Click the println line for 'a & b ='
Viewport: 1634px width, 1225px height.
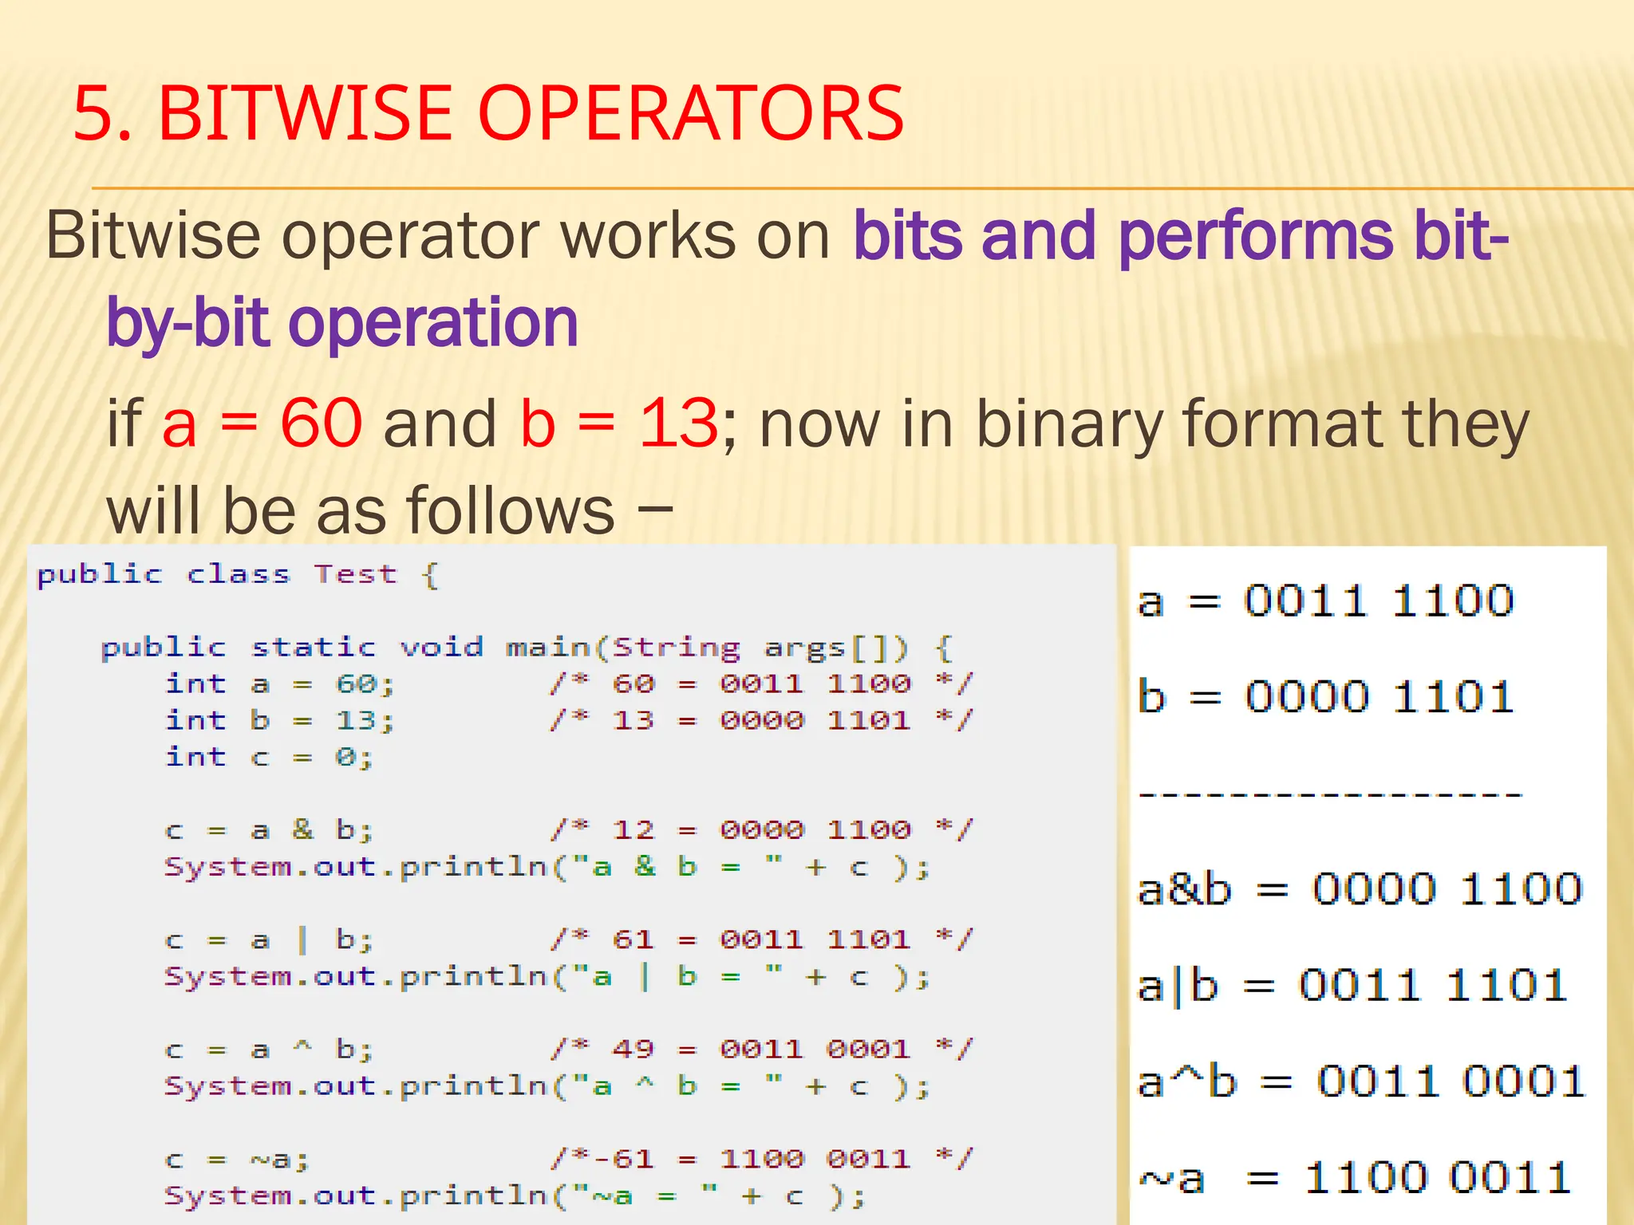[x=547, y=867]
